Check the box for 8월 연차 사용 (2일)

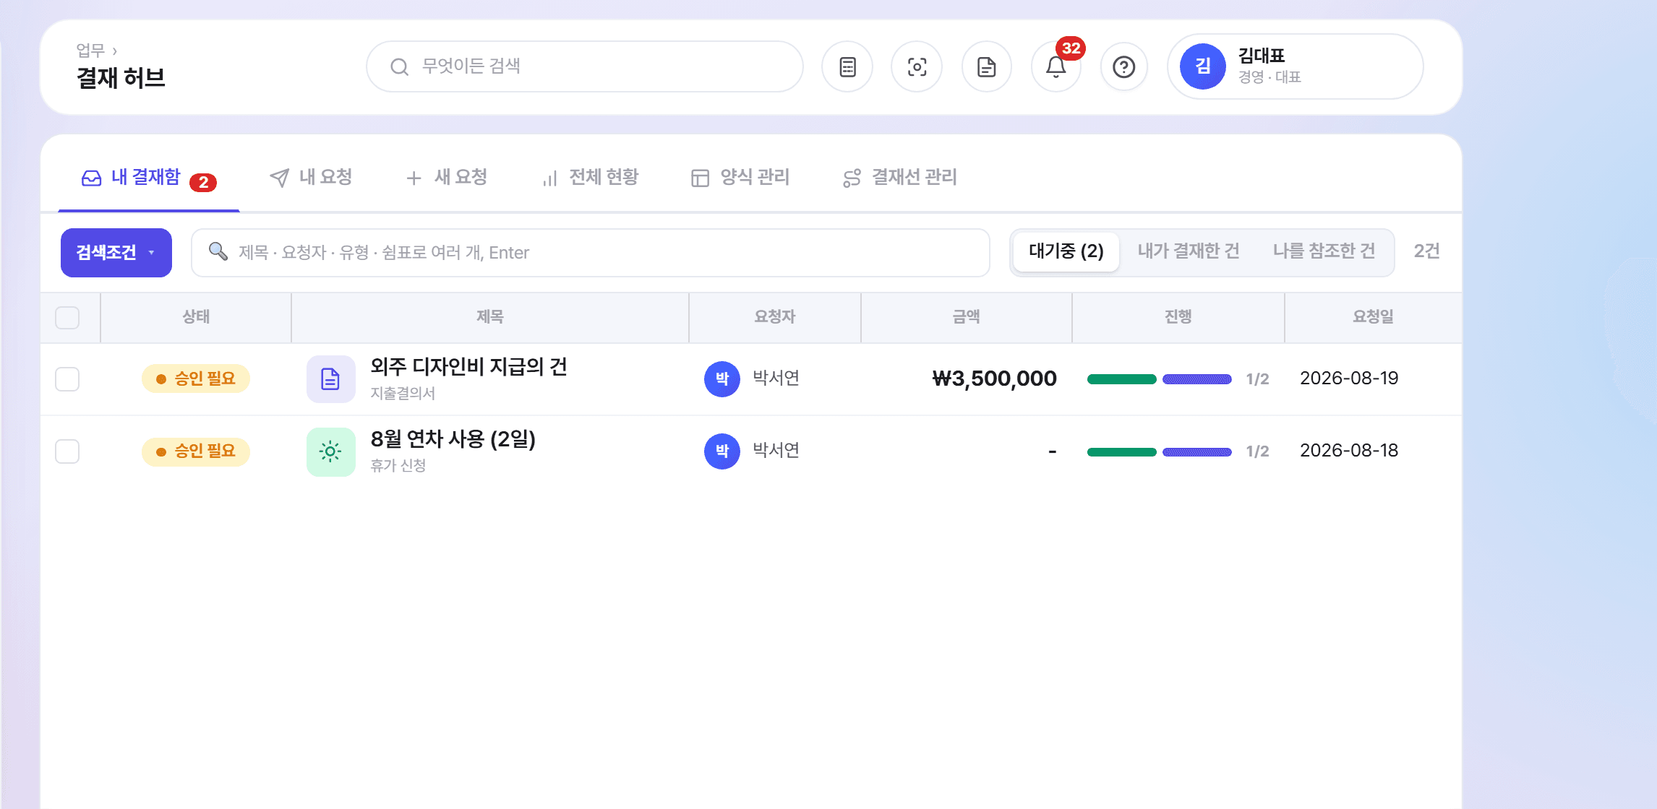coord(67,451)
